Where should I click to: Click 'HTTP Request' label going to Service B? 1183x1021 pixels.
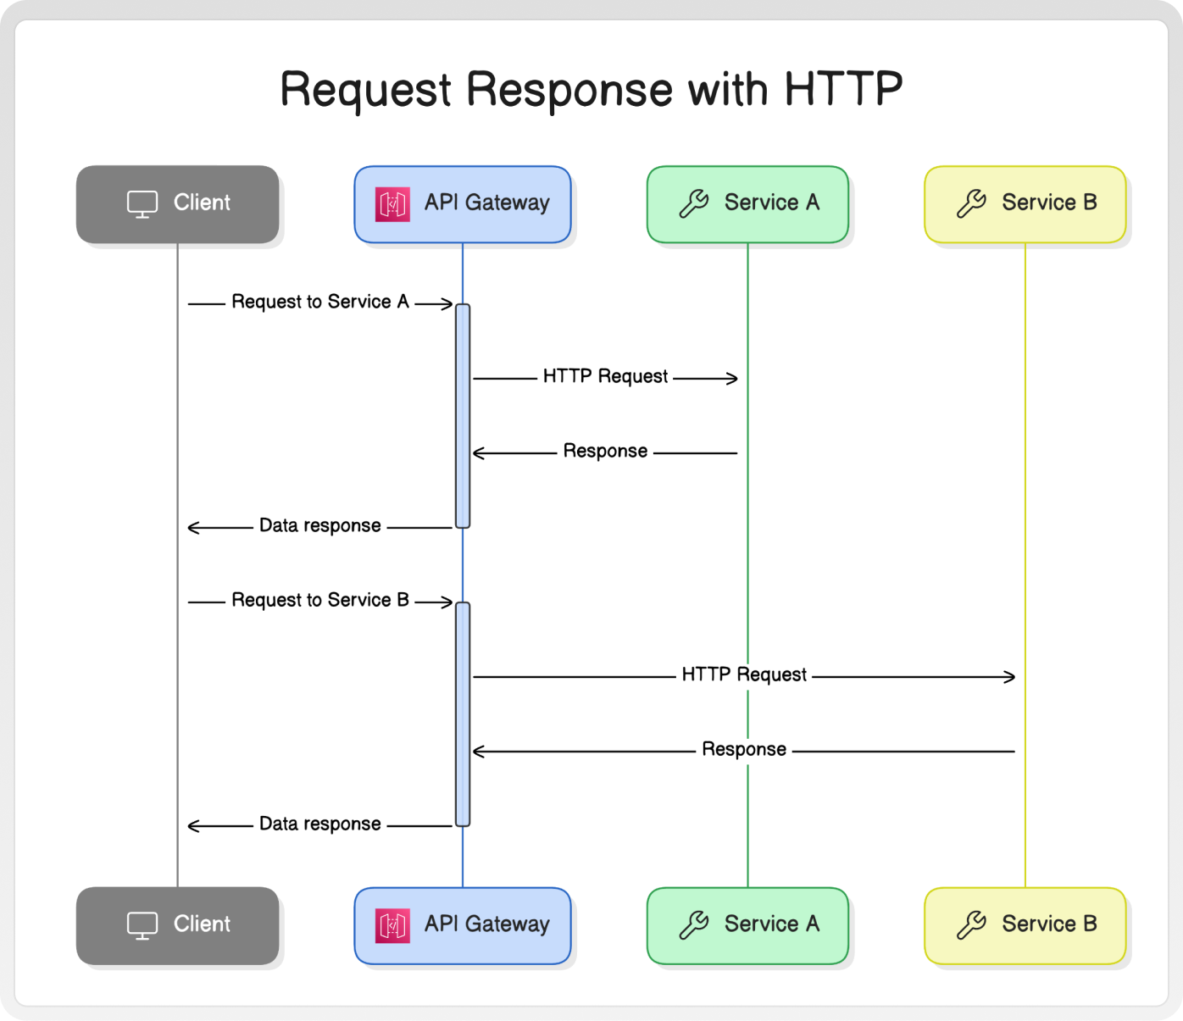coord(744,674)
